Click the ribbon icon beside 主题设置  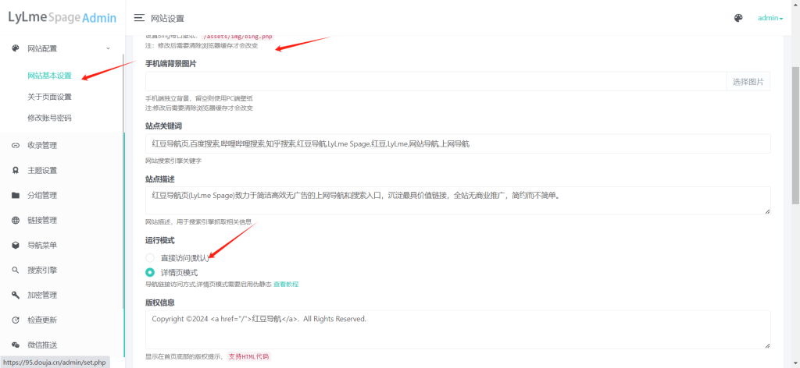[x=16, y=171]
